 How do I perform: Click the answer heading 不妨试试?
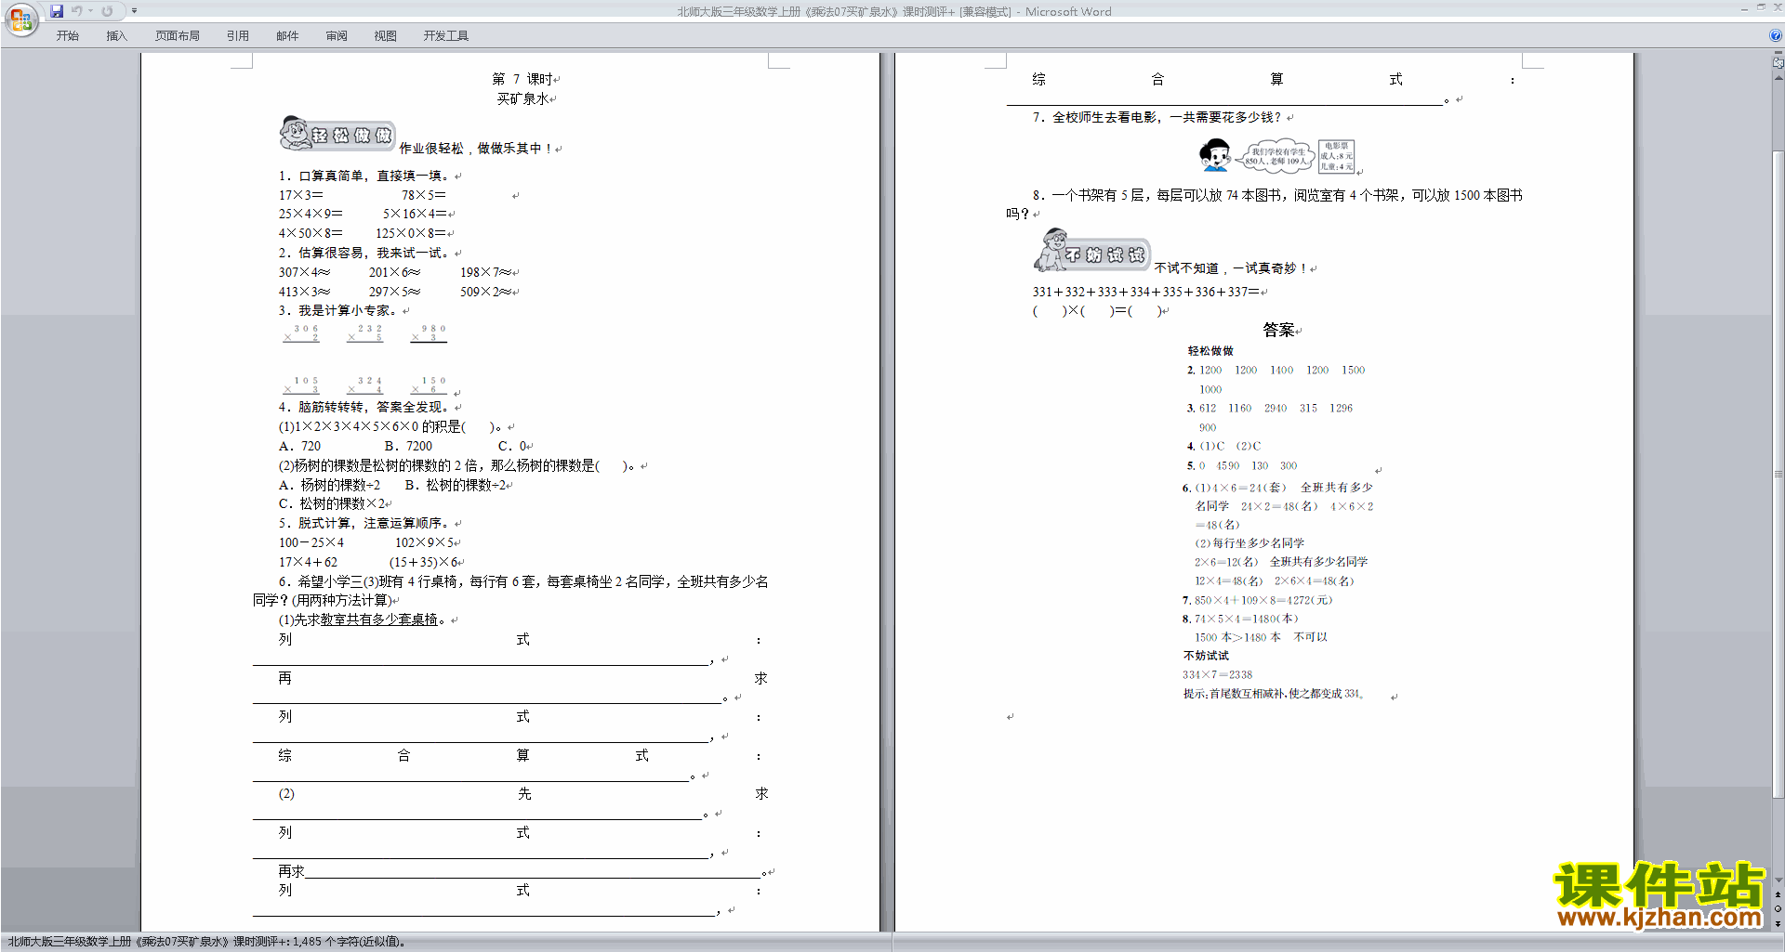click(x=1206, y=656)
